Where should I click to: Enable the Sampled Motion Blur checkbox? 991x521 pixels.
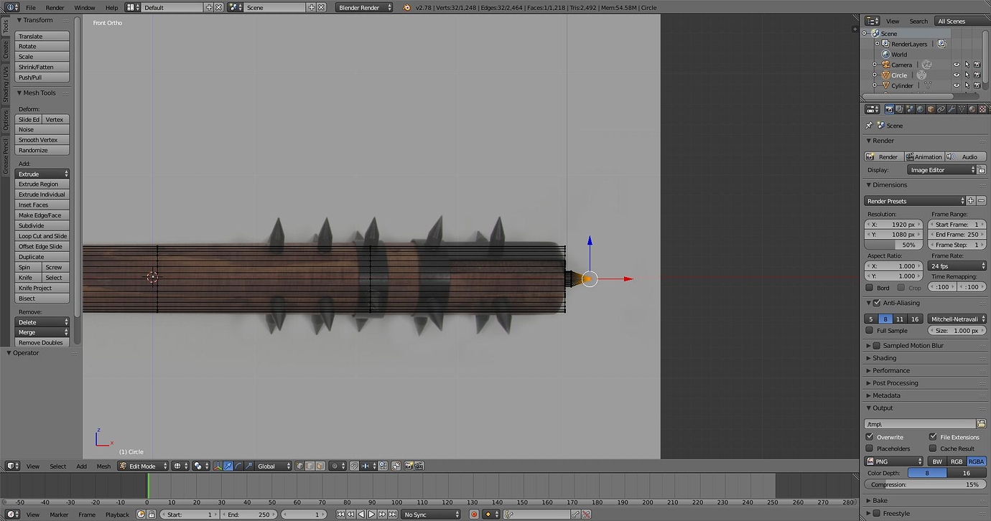point(877,346)
